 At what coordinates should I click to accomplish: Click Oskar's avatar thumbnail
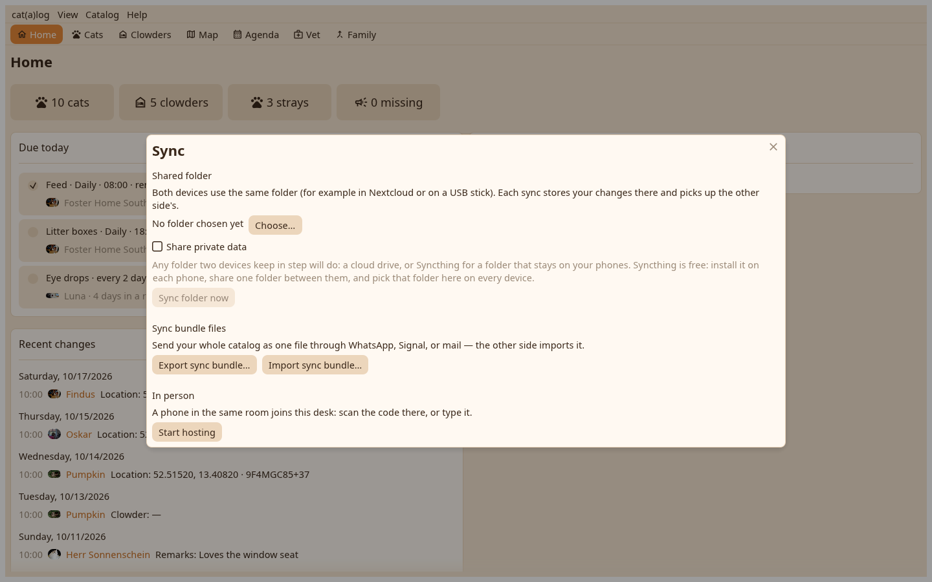[54, 434]
